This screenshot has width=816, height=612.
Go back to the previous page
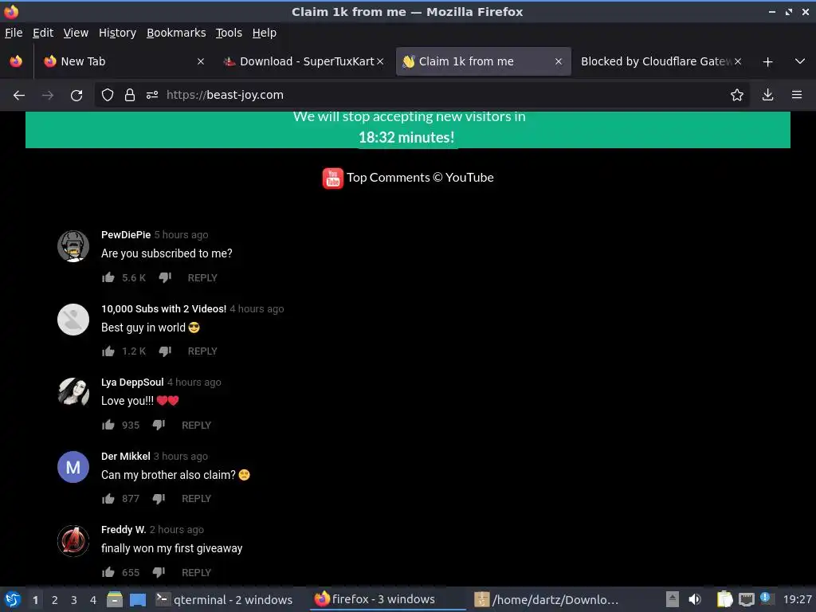coord(19,96)
